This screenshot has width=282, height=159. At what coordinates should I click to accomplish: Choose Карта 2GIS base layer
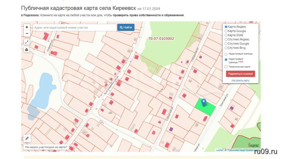[226, 35]
